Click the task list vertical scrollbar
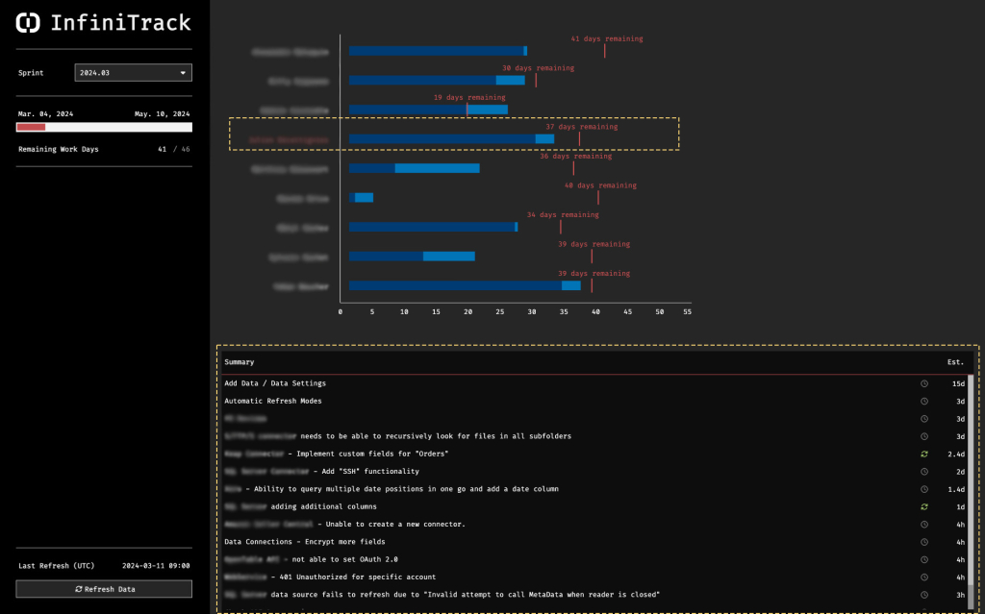 [971, 493]
